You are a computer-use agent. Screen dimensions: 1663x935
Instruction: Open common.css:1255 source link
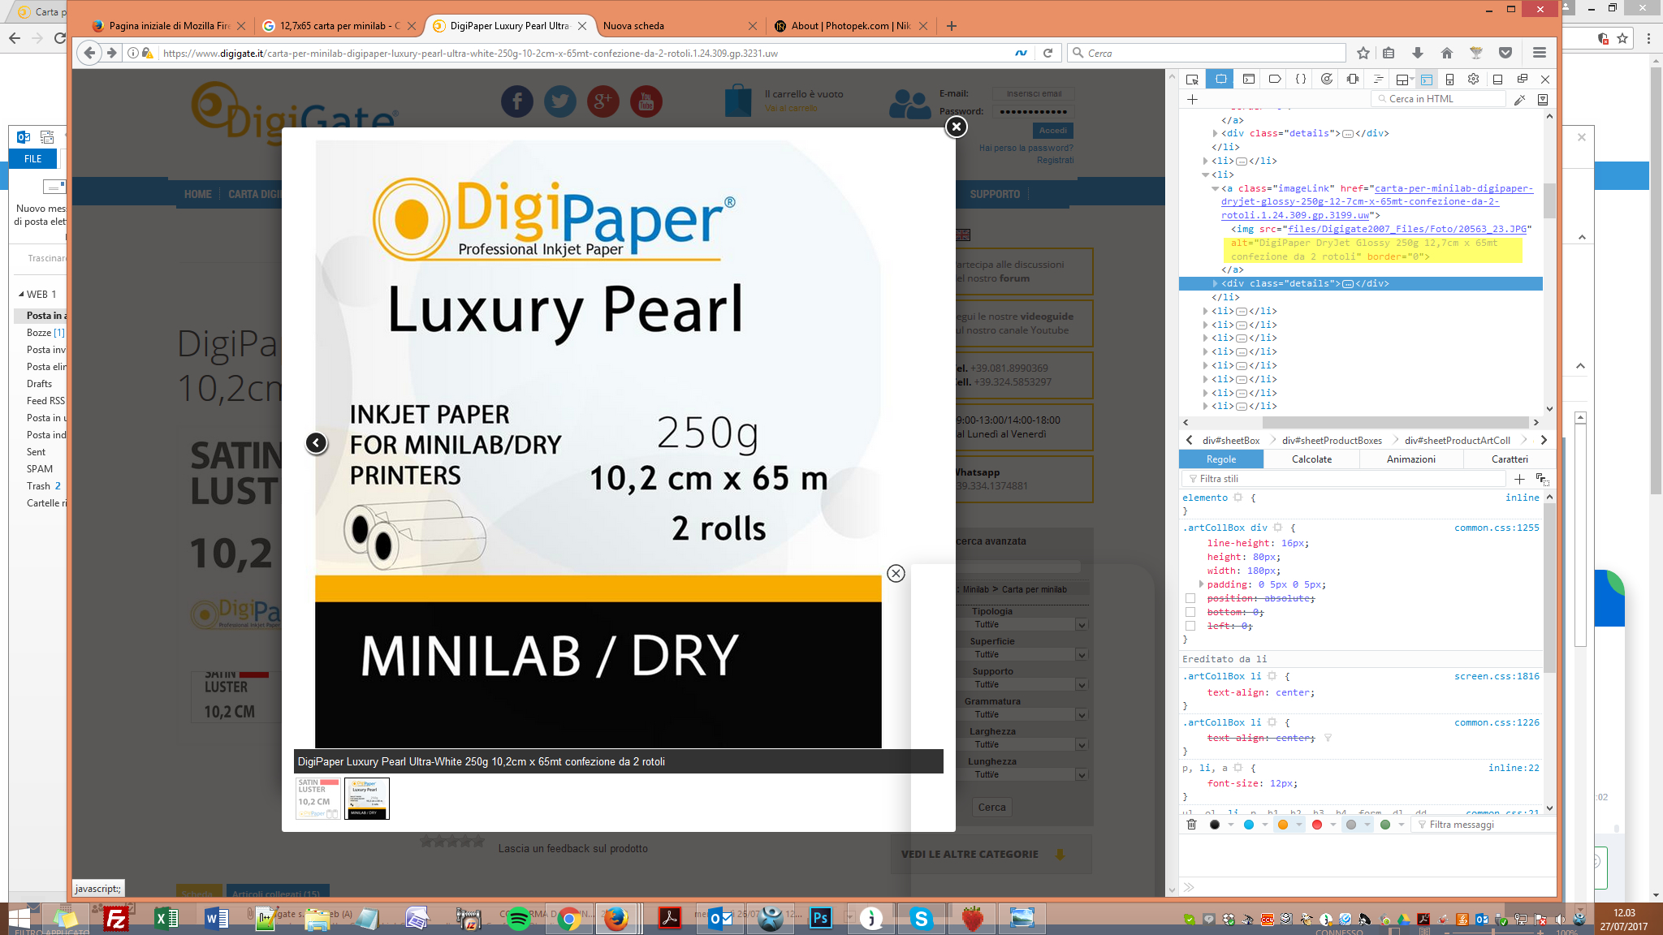(x=1497, y=528)
